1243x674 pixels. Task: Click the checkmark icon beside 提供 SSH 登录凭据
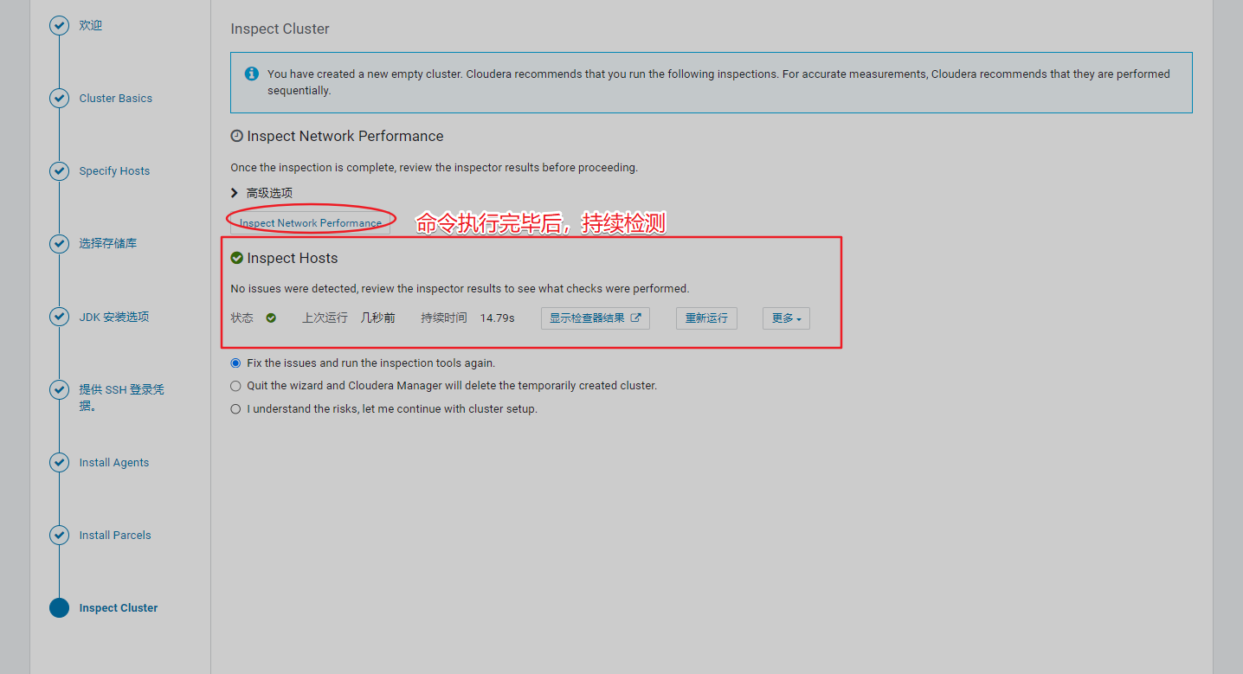59,389
